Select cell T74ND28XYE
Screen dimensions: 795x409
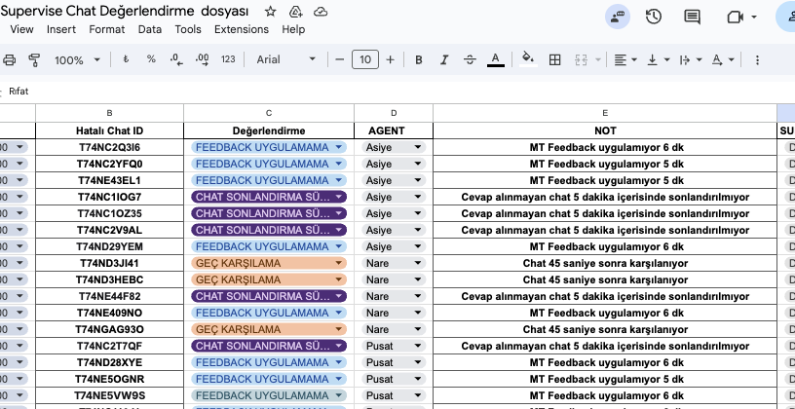click(109, 362)
